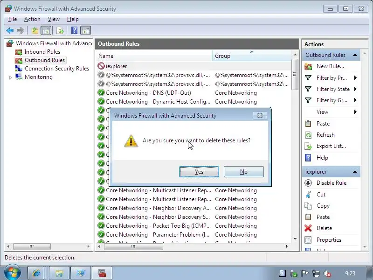373x280 pixels.
Task: Open Internet Explorer from the taskbar
Action: pos(36,273)
